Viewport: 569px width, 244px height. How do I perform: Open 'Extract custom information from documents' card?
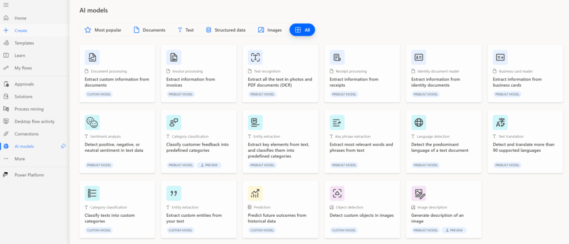pos(117,74)
